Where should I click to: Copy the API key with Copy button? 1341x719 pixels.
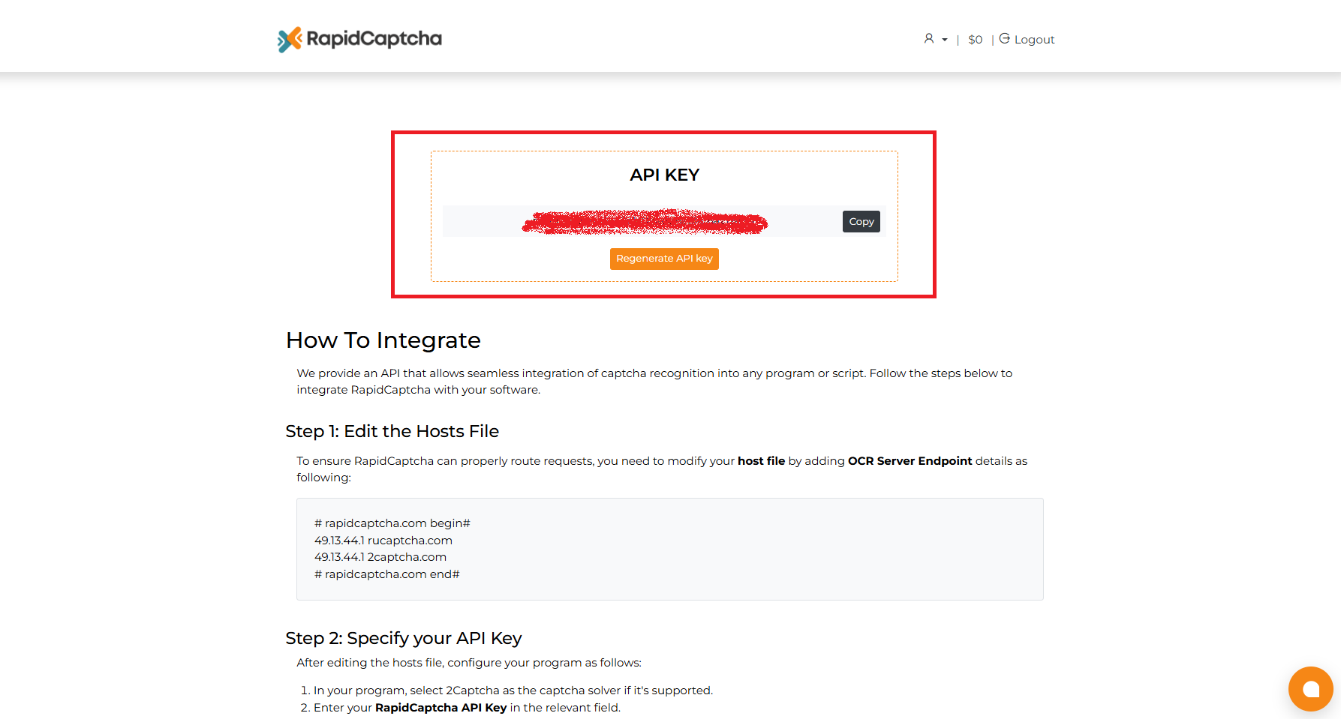click(x=861, y=222)
